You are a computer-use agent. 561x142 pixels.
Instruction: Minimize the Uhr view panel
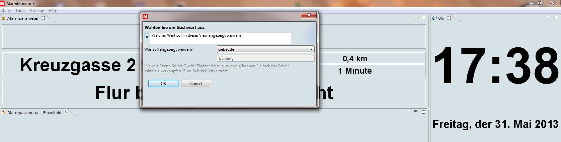click(x=548, y=17)
